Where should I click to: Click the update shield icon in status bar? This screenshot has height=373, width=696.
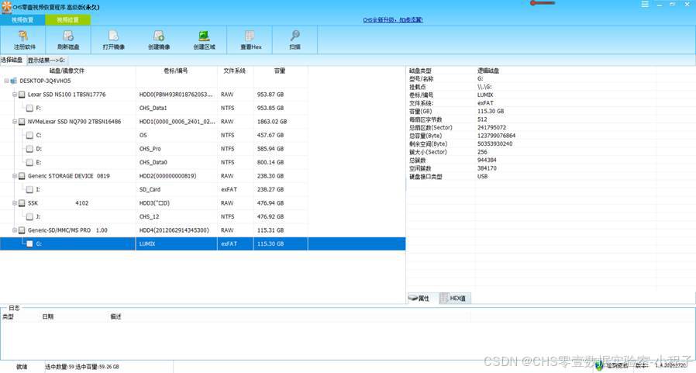click(600, 366)
